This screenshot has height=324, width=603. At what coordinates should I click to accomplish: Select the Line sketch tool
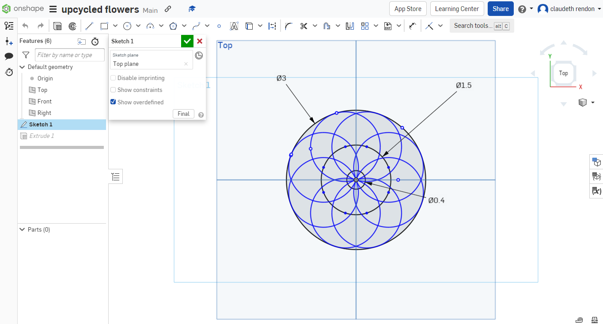pyautogui.click(x=89, y=26)
